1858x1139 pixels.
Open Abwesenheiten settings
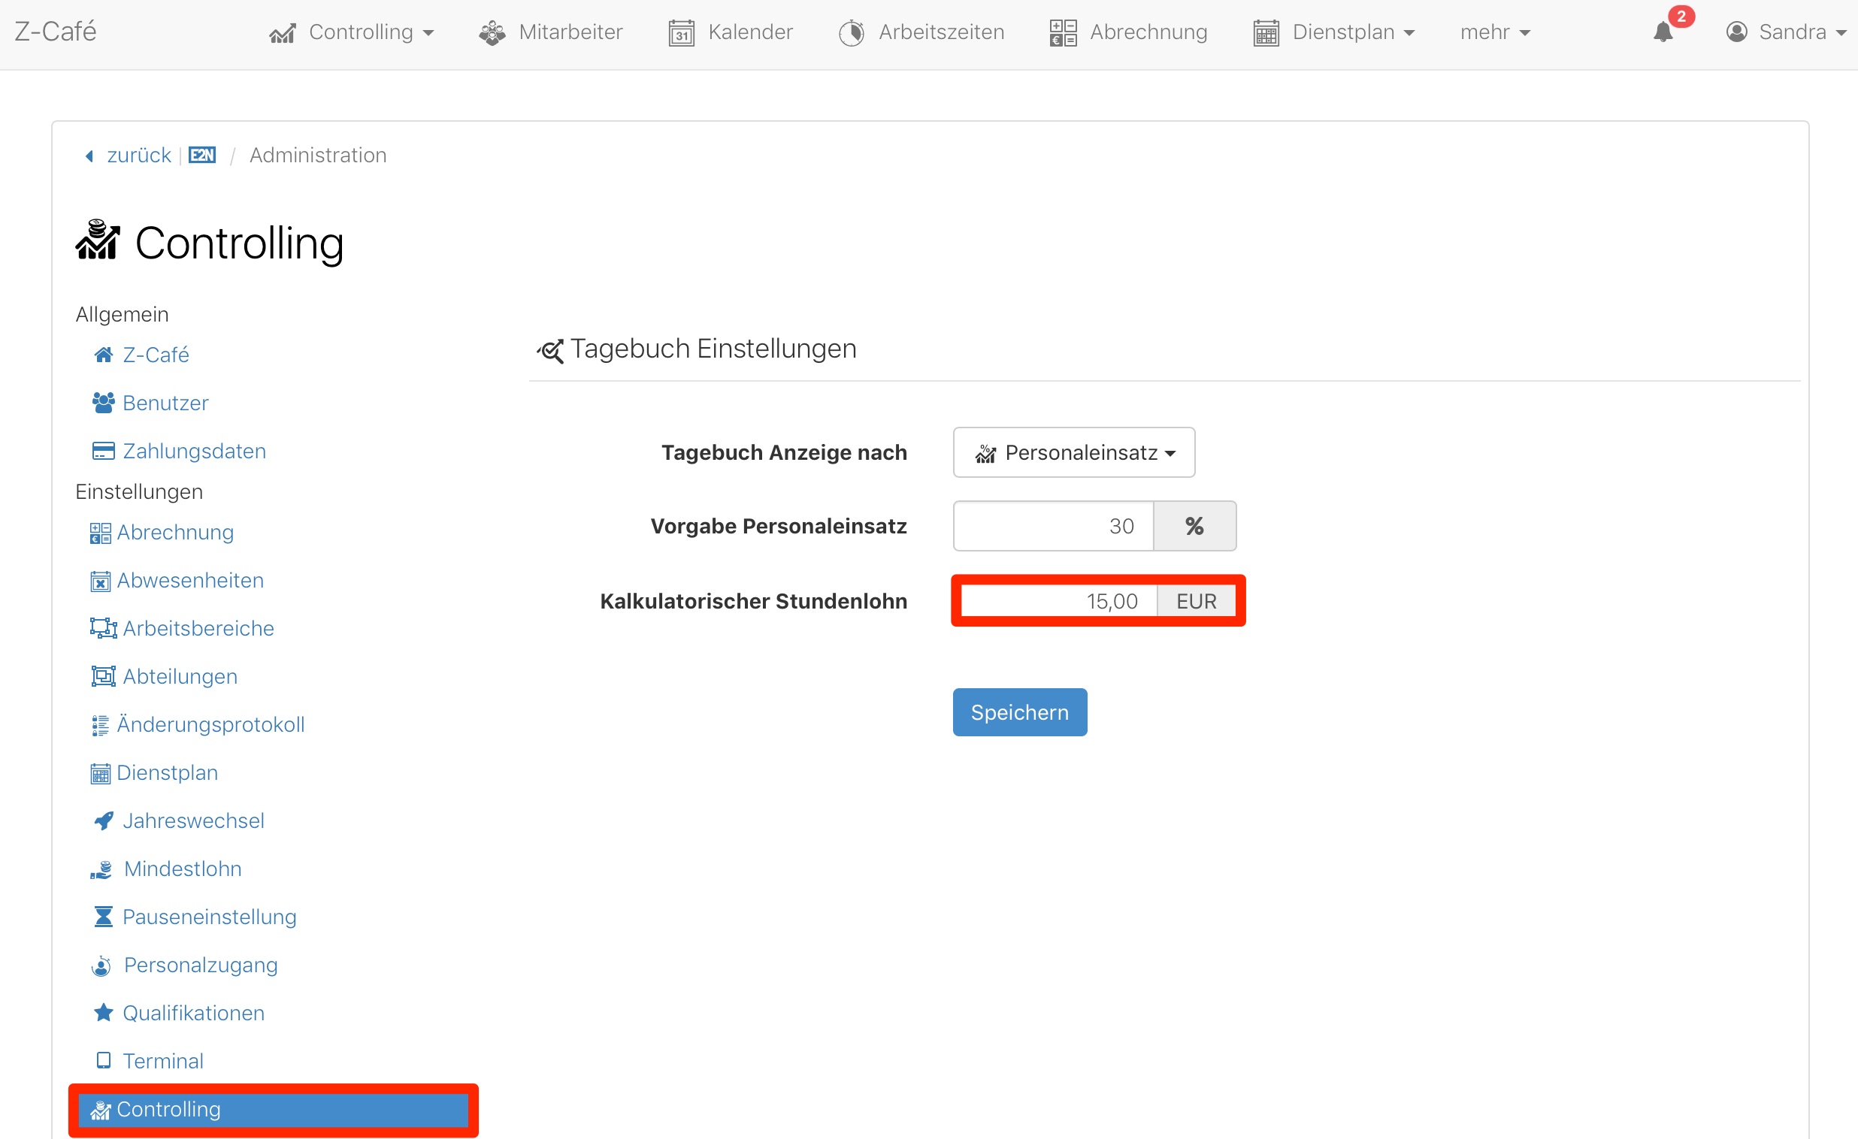191,582
